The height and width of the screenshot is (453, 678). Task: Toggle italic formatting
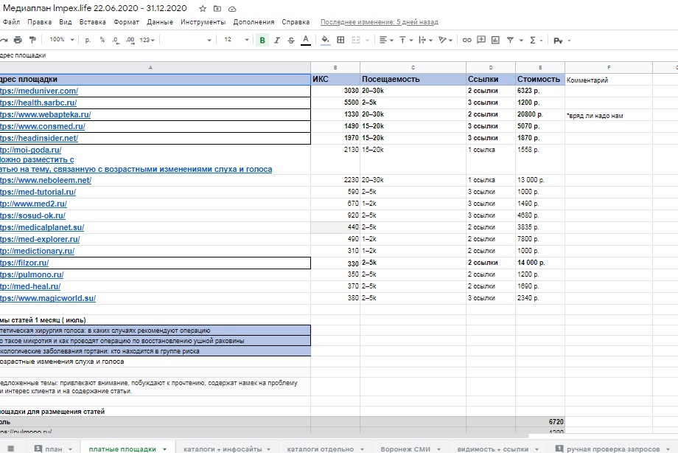[x=277, y=40]
